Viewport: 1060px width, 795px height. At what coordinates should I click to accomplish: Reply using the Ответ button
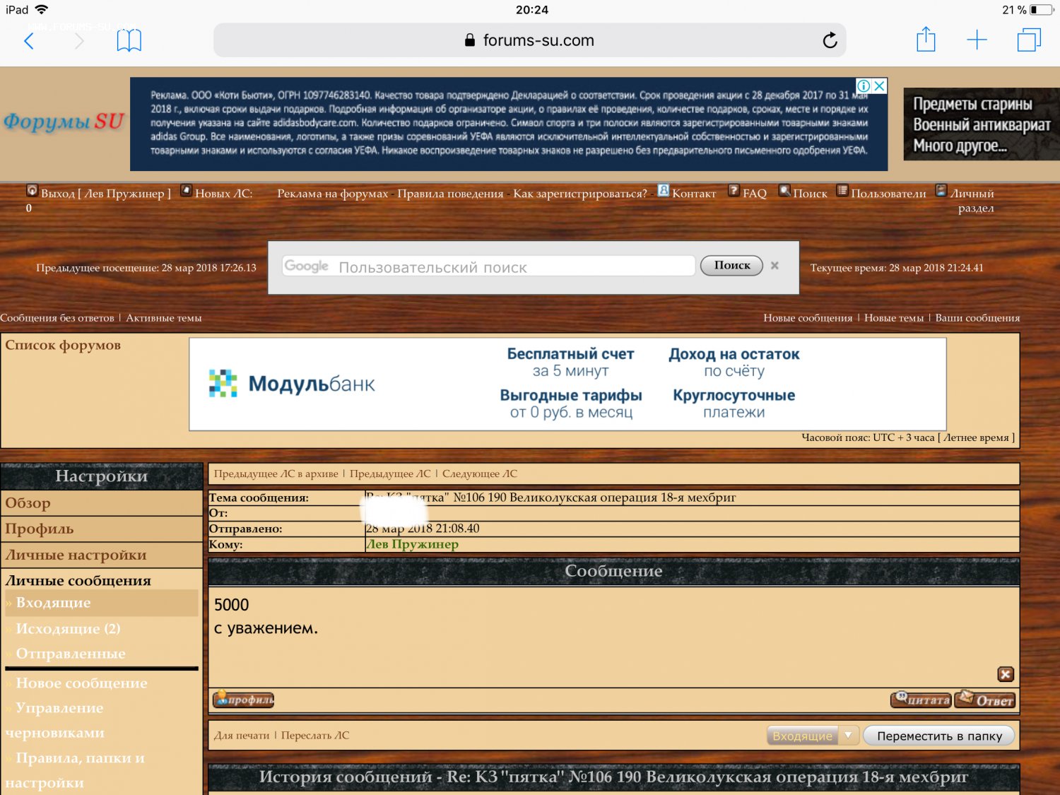coord(985,700)
